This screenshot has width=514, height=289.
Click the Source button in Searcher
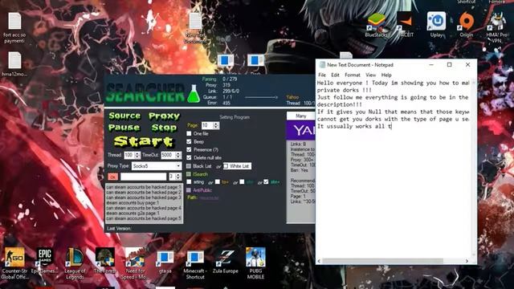(x=124, y=116)
